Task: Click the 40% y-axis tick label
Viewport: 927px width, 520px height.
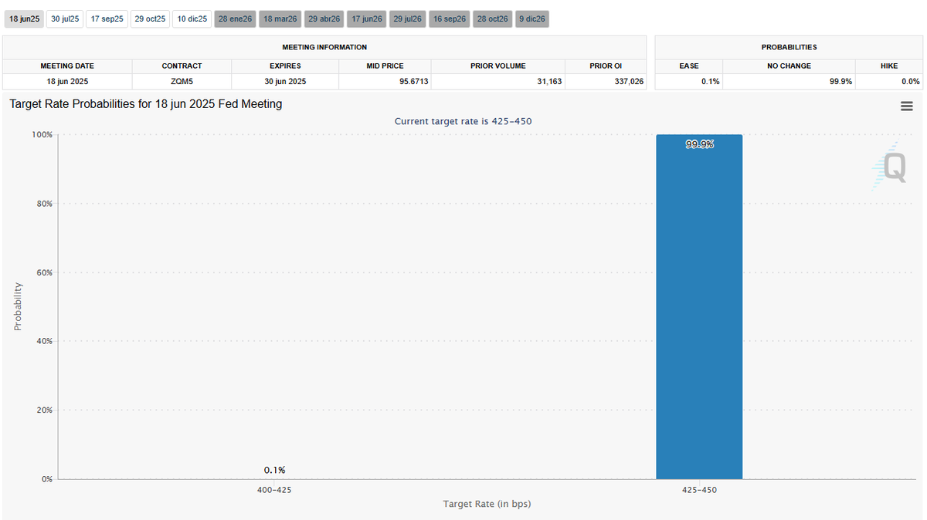Action: click(44, 341)
